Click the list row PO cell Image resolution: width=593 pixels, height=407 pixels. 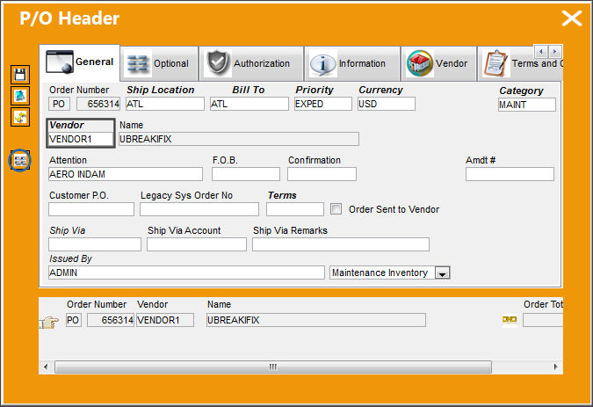tap(74, 320)
